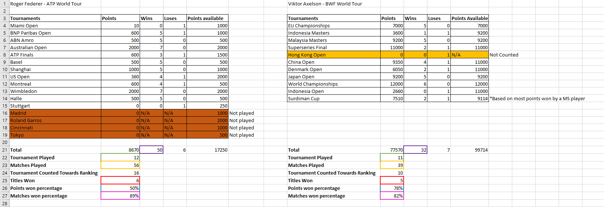The image size is (604, 207).
Task: Select the Japan Open cell
Action: [334, 77]
